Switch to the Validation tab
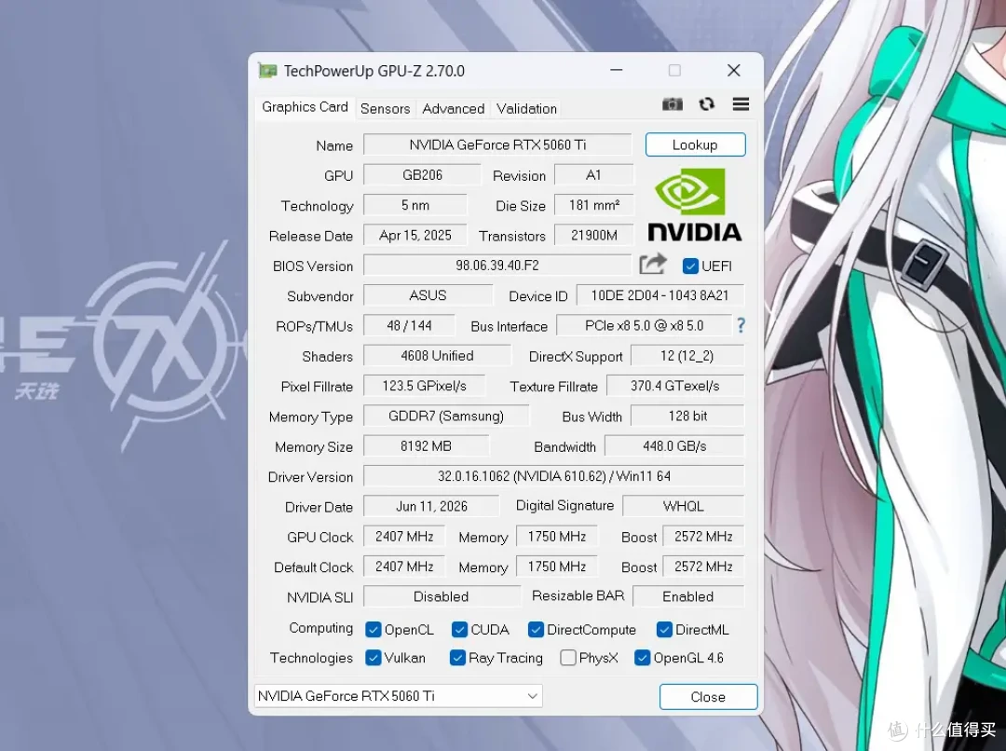 (x=526, y=108)
